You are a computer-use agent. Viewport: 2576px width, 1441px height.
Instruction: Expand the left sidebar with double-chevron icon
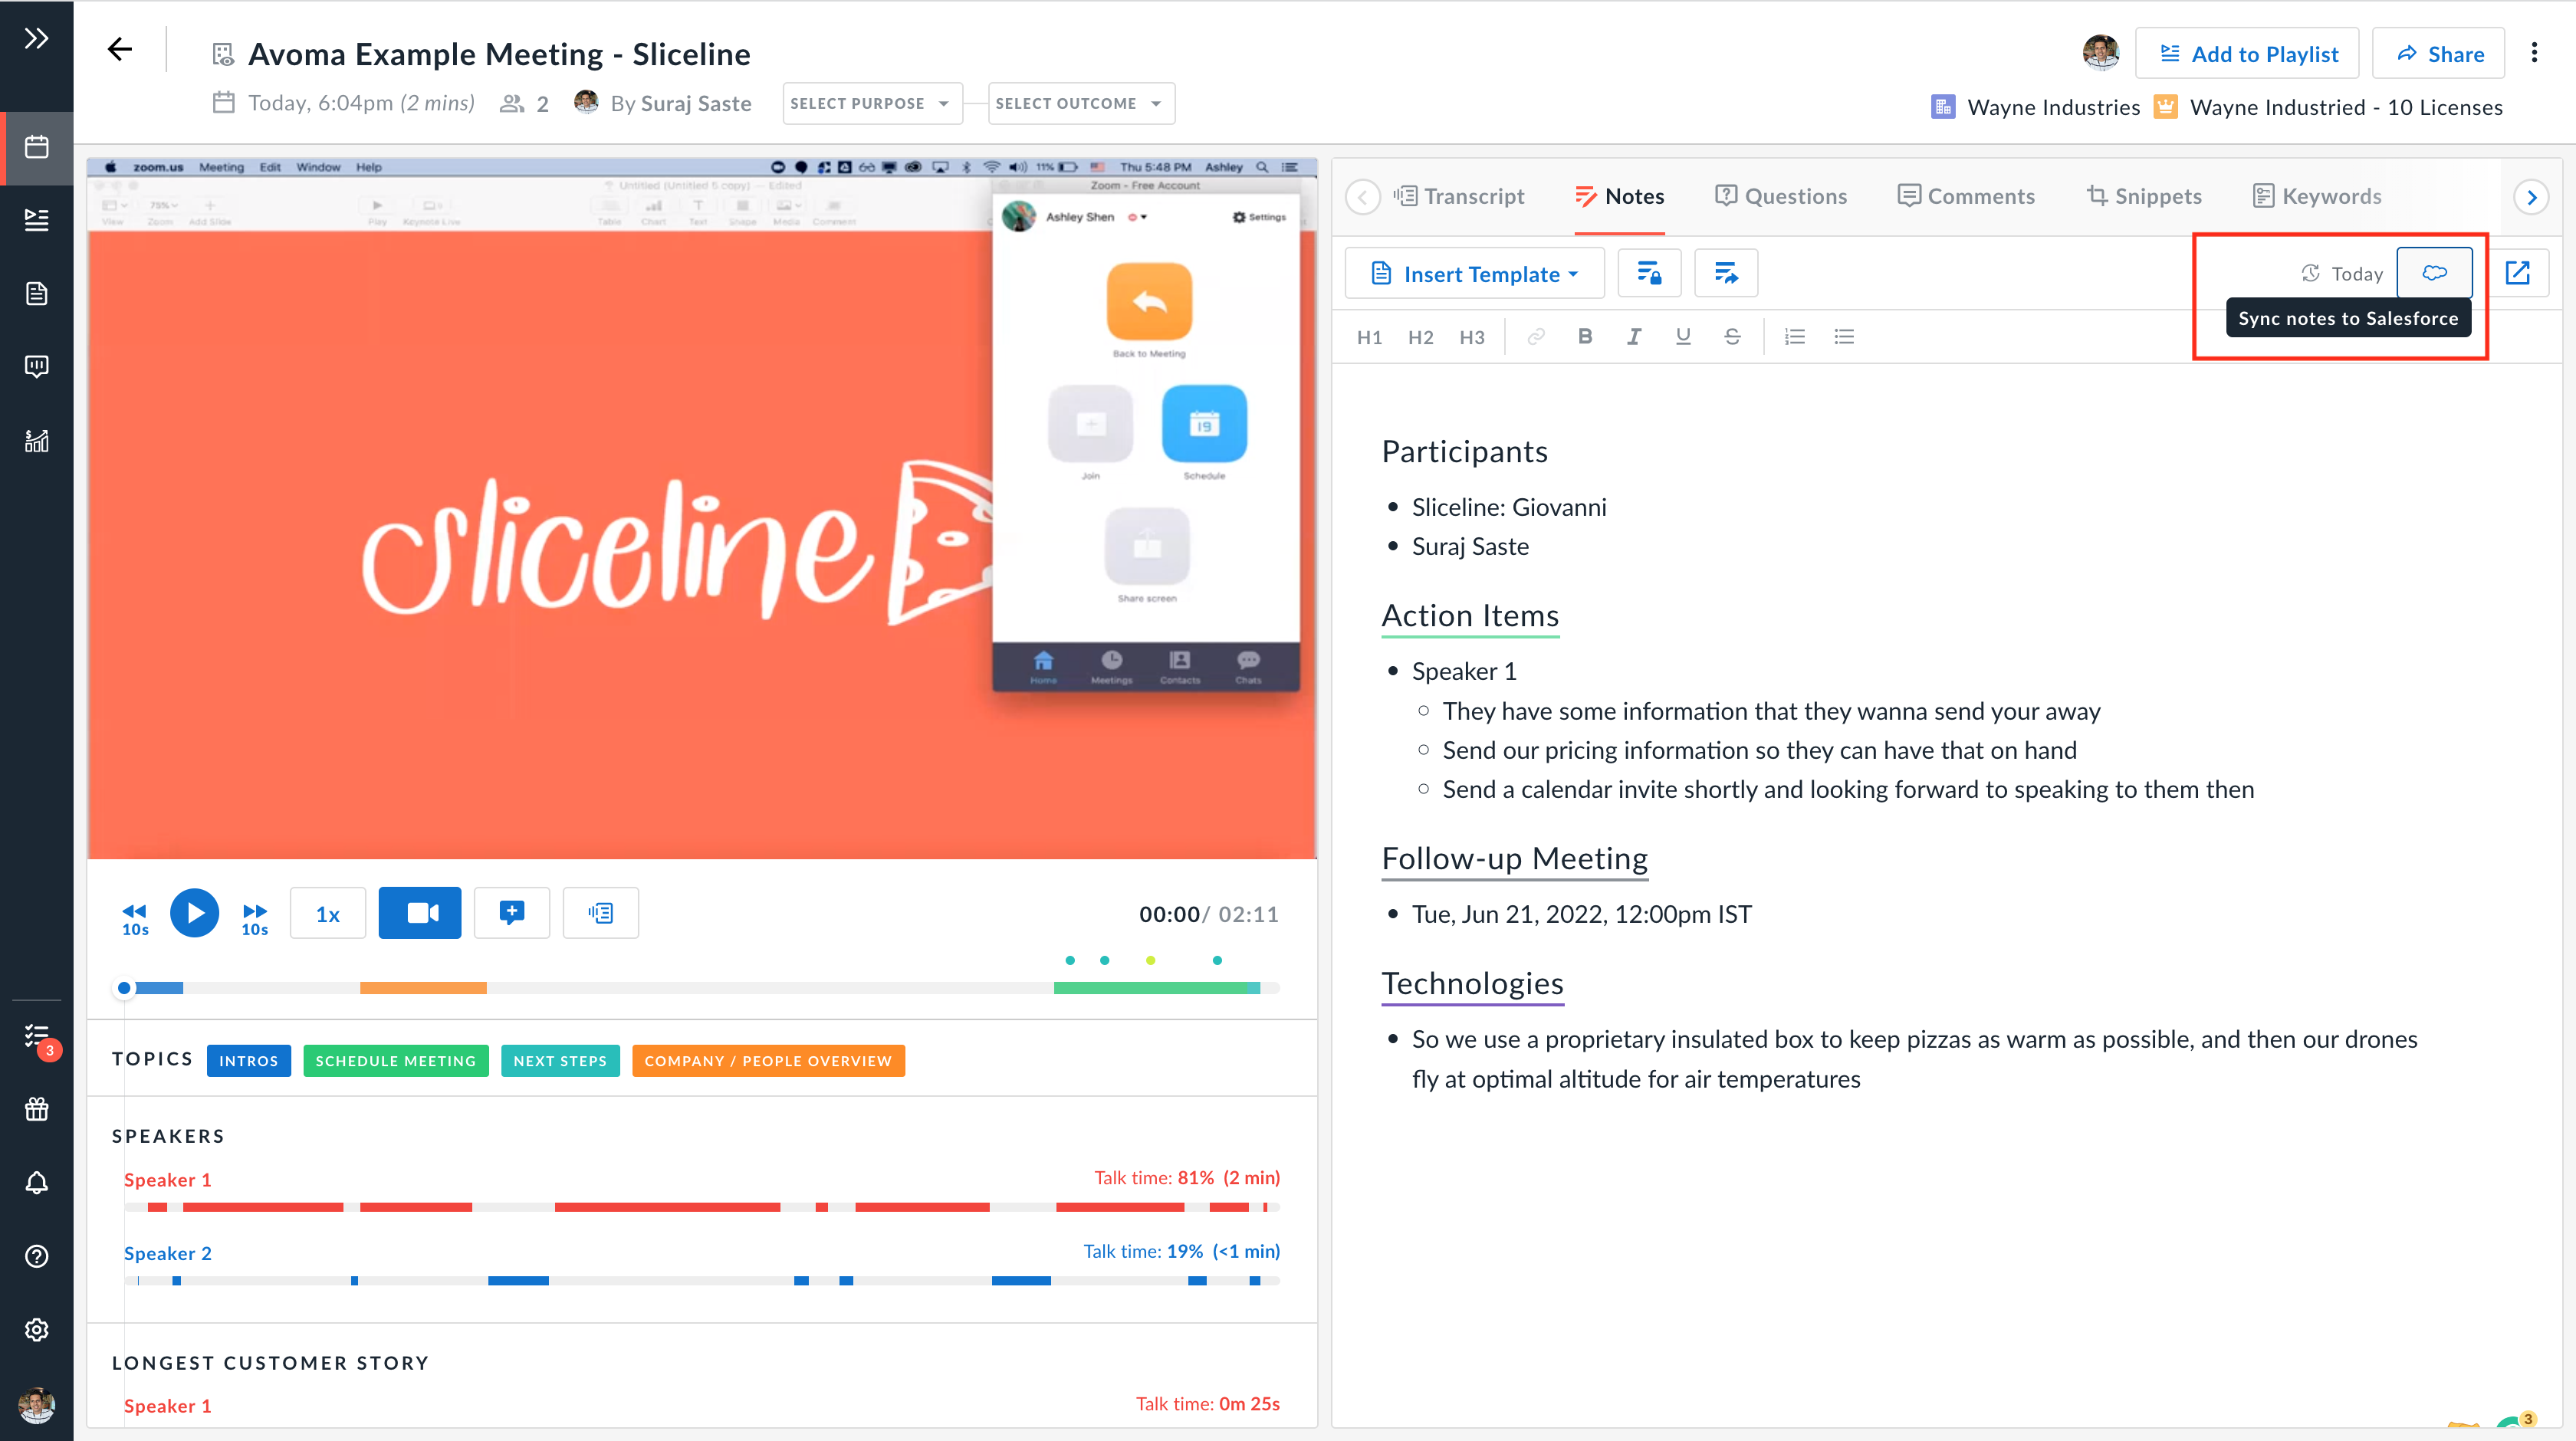[x=37, y=39]
